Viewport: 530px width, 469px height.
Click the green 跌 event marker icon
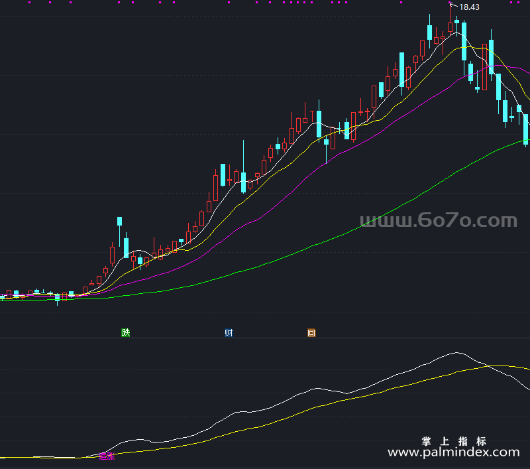[126, 332]
